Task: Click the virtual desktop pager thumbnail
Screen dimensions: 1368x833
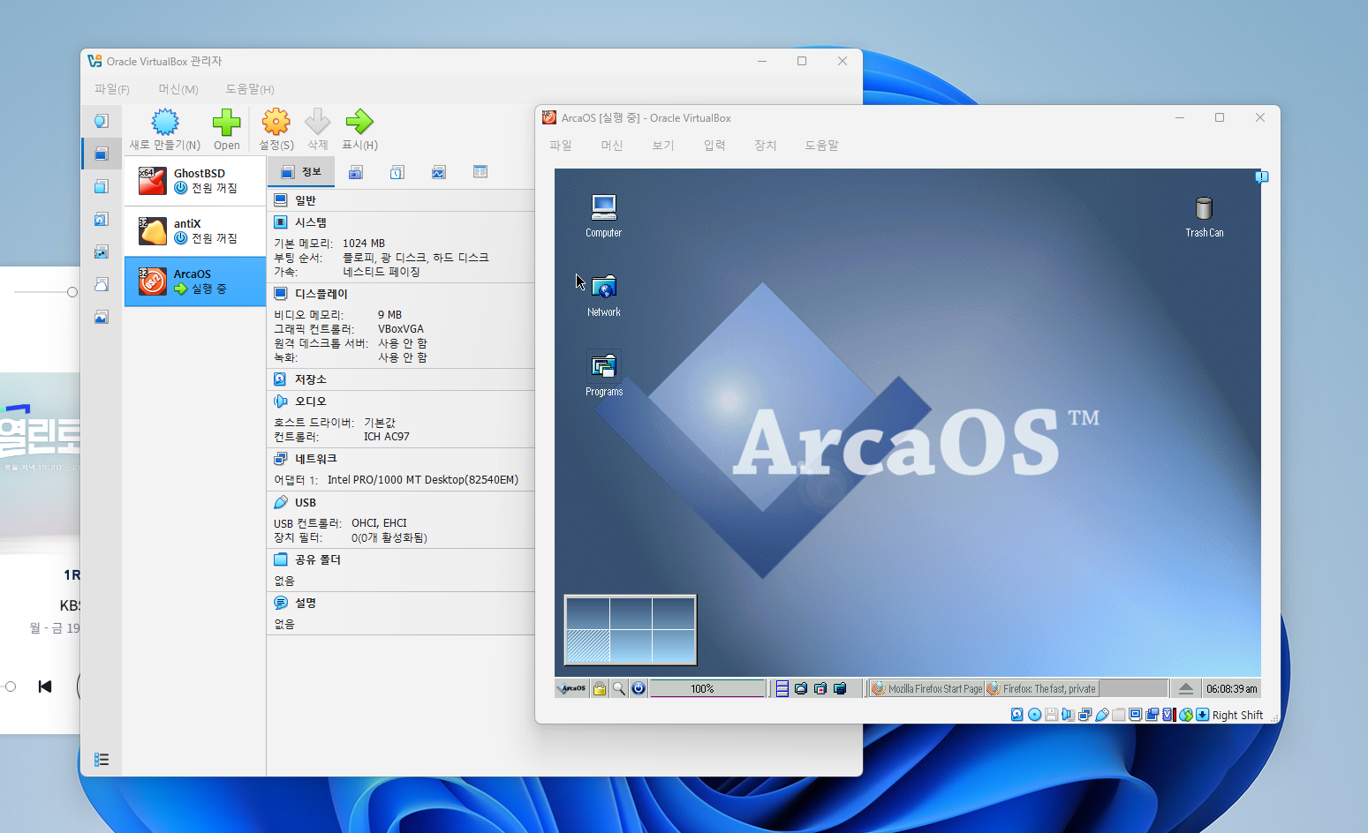Action: [631, 630]
